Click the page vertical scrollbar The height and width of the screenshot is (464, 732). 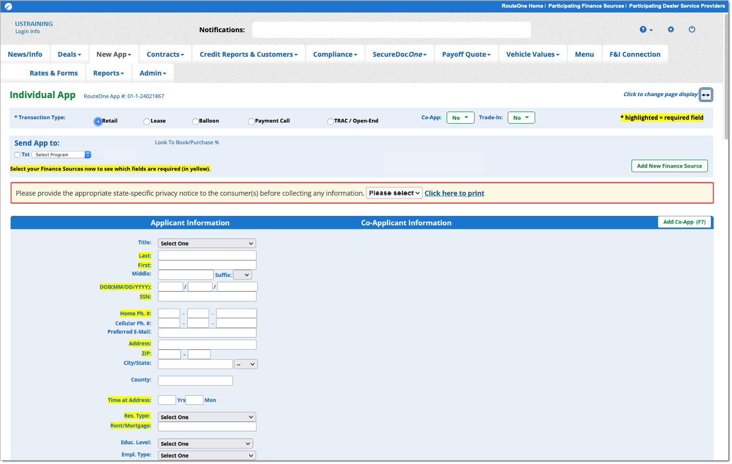[726, 77]
